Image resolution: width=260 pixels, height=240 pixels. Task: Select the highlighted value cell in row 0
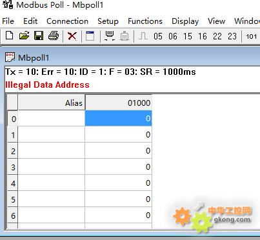click(x=119, y=118)
